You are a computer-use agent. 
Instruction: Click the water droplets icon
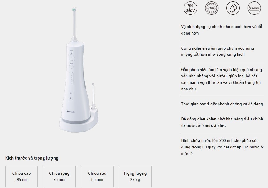click(x=233, y=8)
